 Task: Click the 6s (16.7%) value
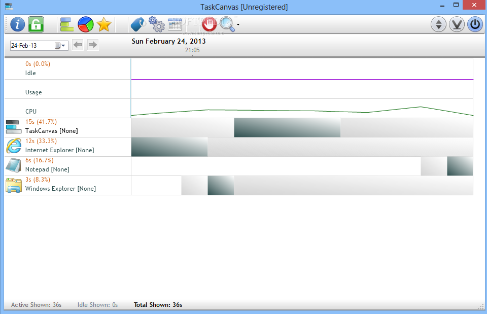(x=40, y=160)
